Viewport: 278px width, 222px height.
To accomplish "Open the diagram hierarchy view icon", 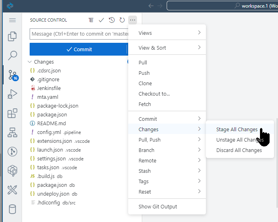I will pyautogui.click(x=12, y=132).
